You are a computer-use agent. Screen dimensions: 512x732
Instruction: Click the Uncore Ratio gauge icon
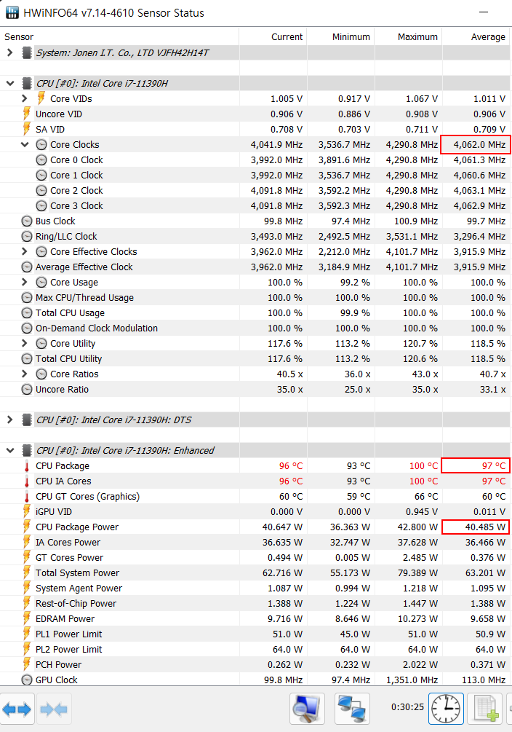tap(27, 390)
